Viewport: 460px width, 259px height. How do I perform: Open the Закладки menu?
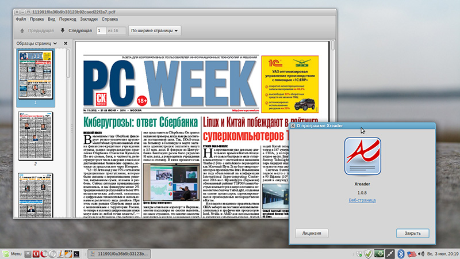89,19
